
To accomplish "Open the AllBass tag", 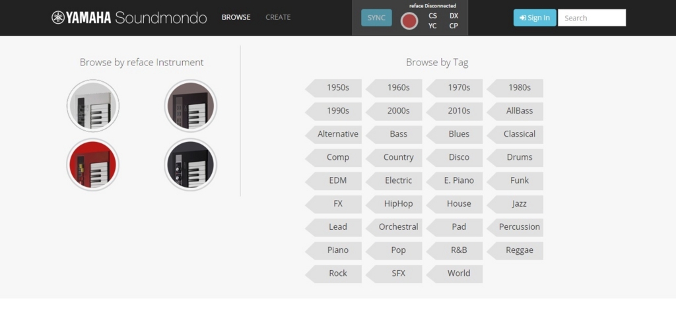I will pyautogui.click(x=515, y=111).
